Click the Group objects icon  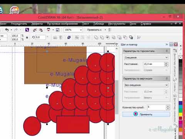pos(77,37)
